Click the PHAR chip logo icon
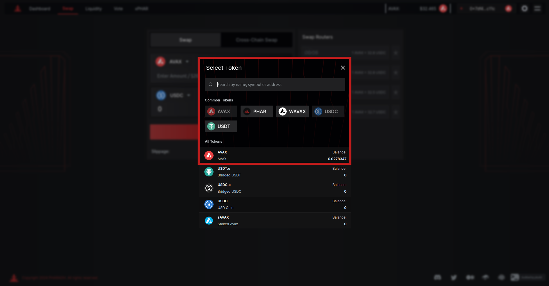Viewport: 549px width, 286px height. [247, 112]
